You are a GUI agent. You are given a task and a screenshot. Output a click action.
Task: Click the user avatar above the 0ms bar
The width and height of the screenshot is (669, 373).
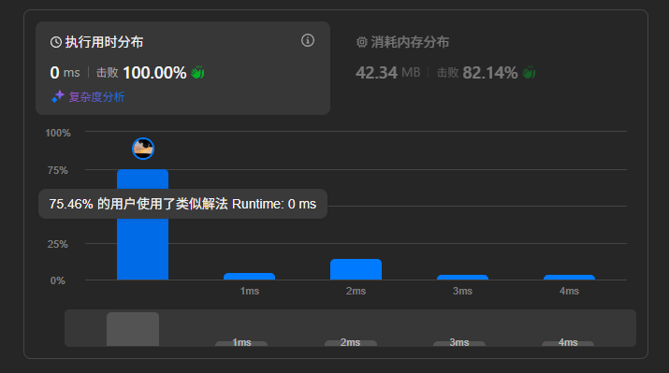click(x=143, y=149)
